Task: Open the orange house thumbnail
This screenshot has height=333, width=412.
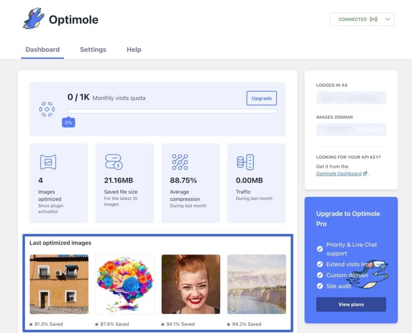Action: [59, 284]
